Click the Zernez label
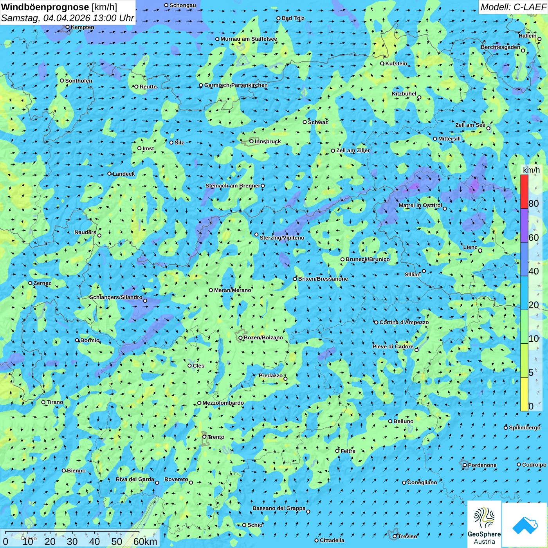 (x=42, y=283)
